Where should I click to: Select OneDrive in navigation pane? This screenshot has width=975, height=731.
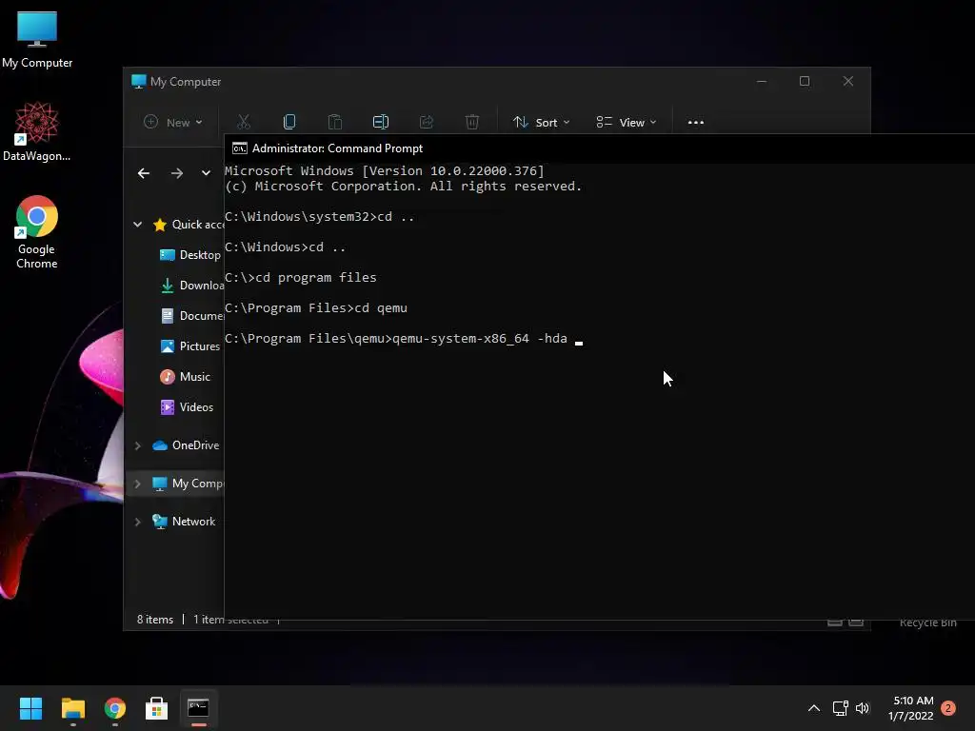186,445
